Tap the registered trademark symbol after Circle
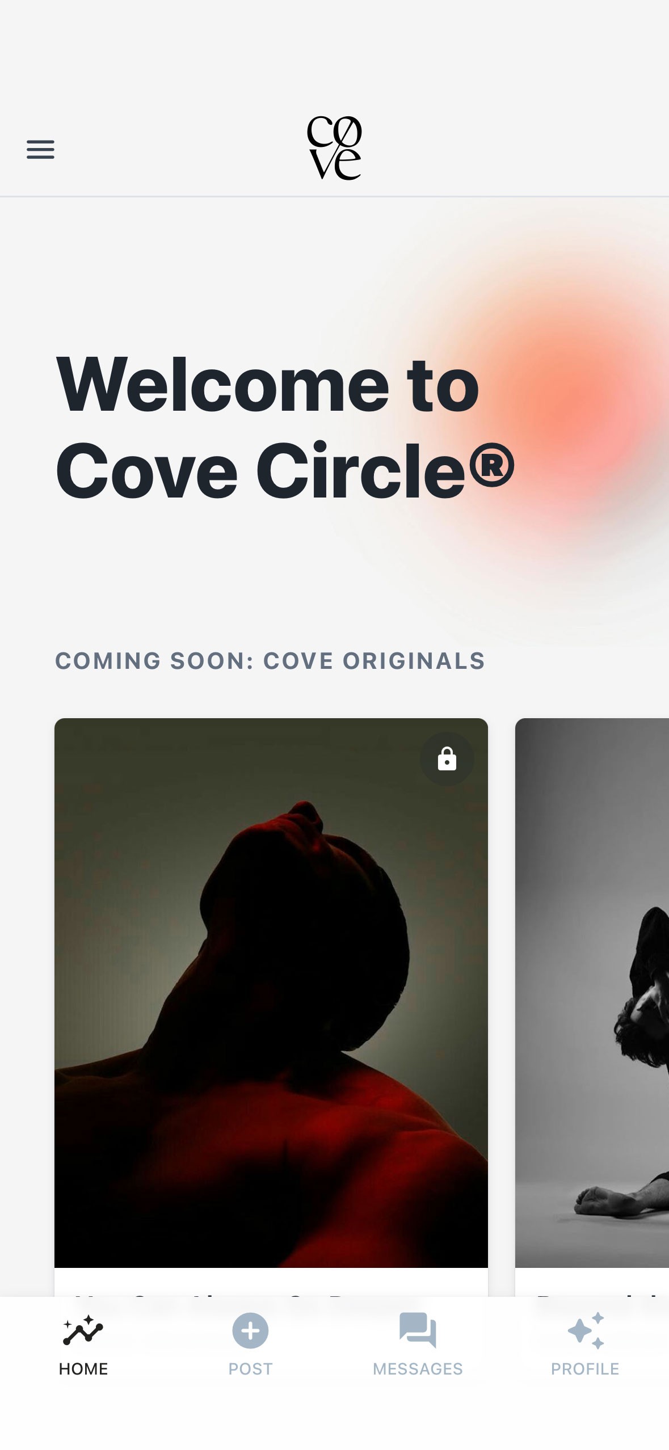This screenshot has height=1450, width=669. 492,466
